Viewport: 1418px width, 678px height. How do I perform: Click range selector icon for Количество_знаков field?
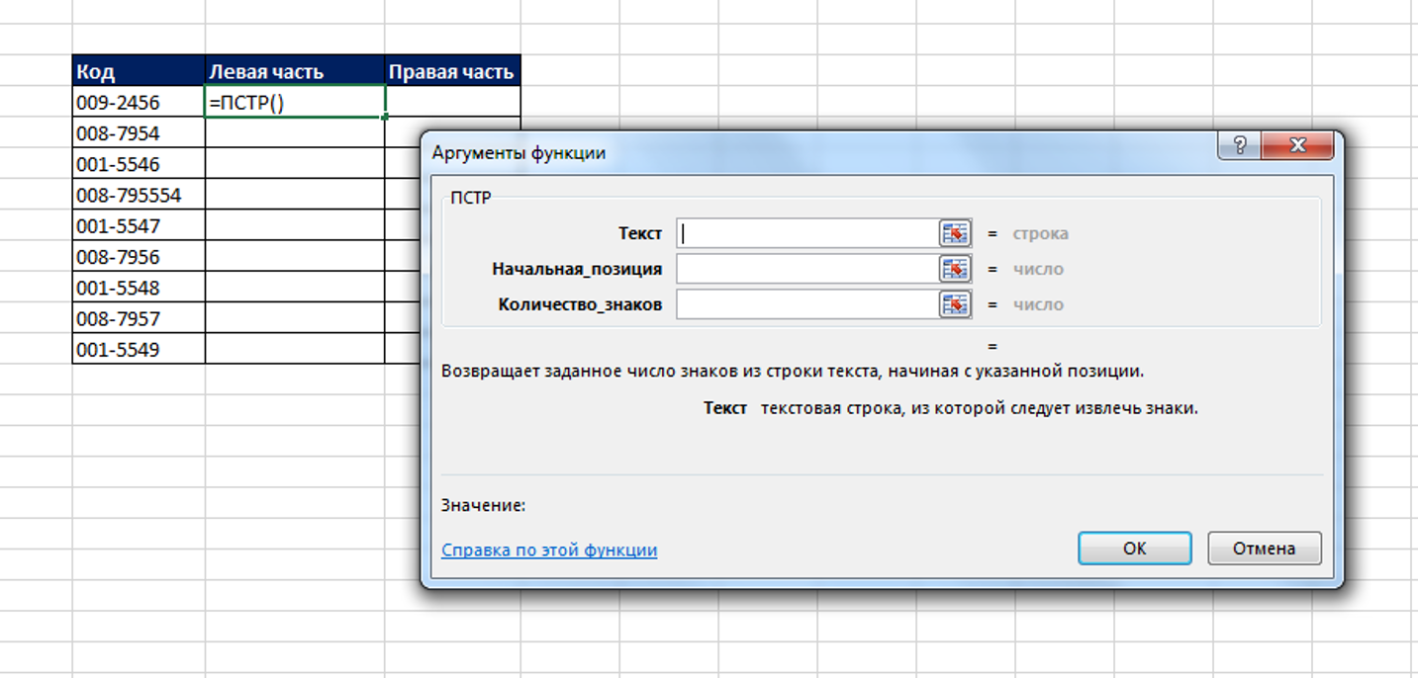954,304
